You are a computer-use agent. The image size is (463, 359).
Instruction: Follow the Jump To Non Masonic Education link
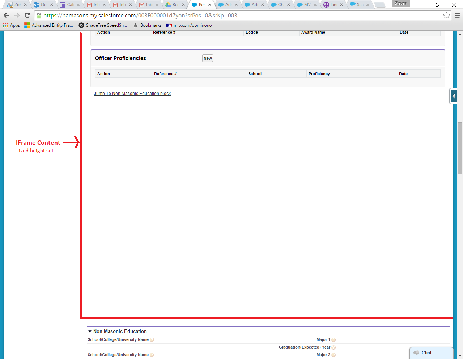point(132,93)
